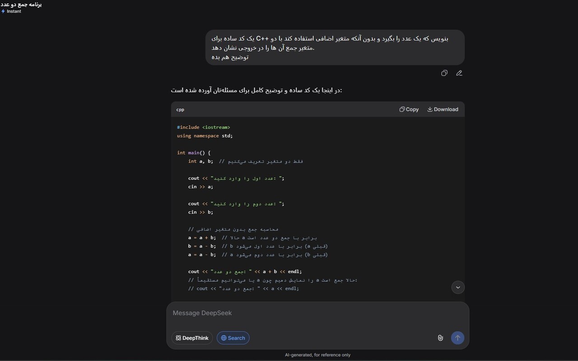Click the 'a = a + b;' code line

click(x=253, y=238)
